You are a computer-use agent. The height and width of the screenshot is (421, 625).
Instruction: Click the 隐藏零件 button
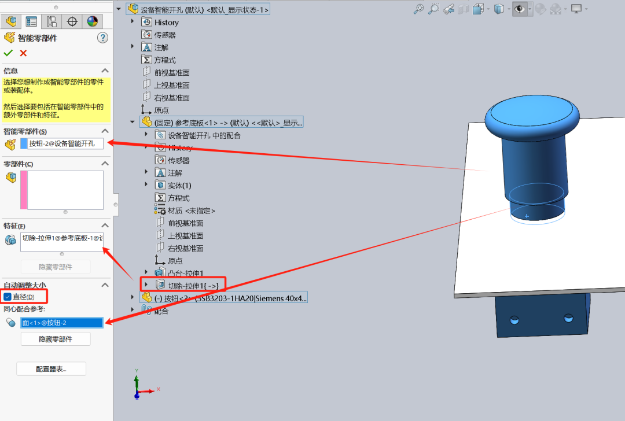pos(56,338)
